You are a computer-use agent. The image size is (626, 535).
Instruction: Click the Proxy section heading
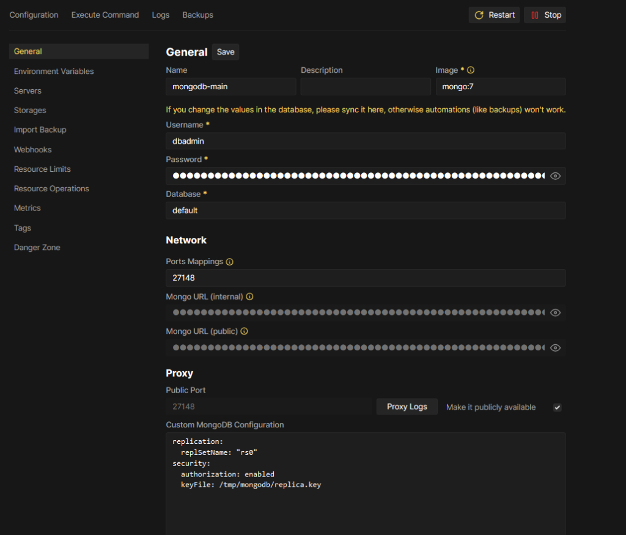point(179,374)
